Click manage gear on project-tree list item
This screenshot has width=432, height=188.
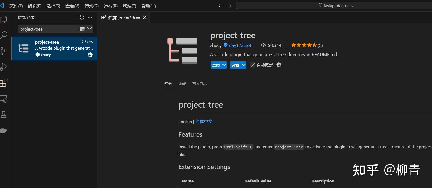point(90,55)
